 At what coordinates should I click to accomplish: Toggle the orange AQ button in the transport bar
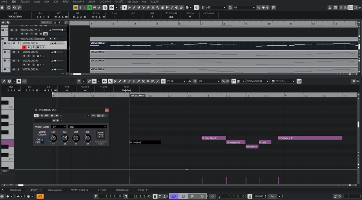pyautogui.click(x=40, y=197)
